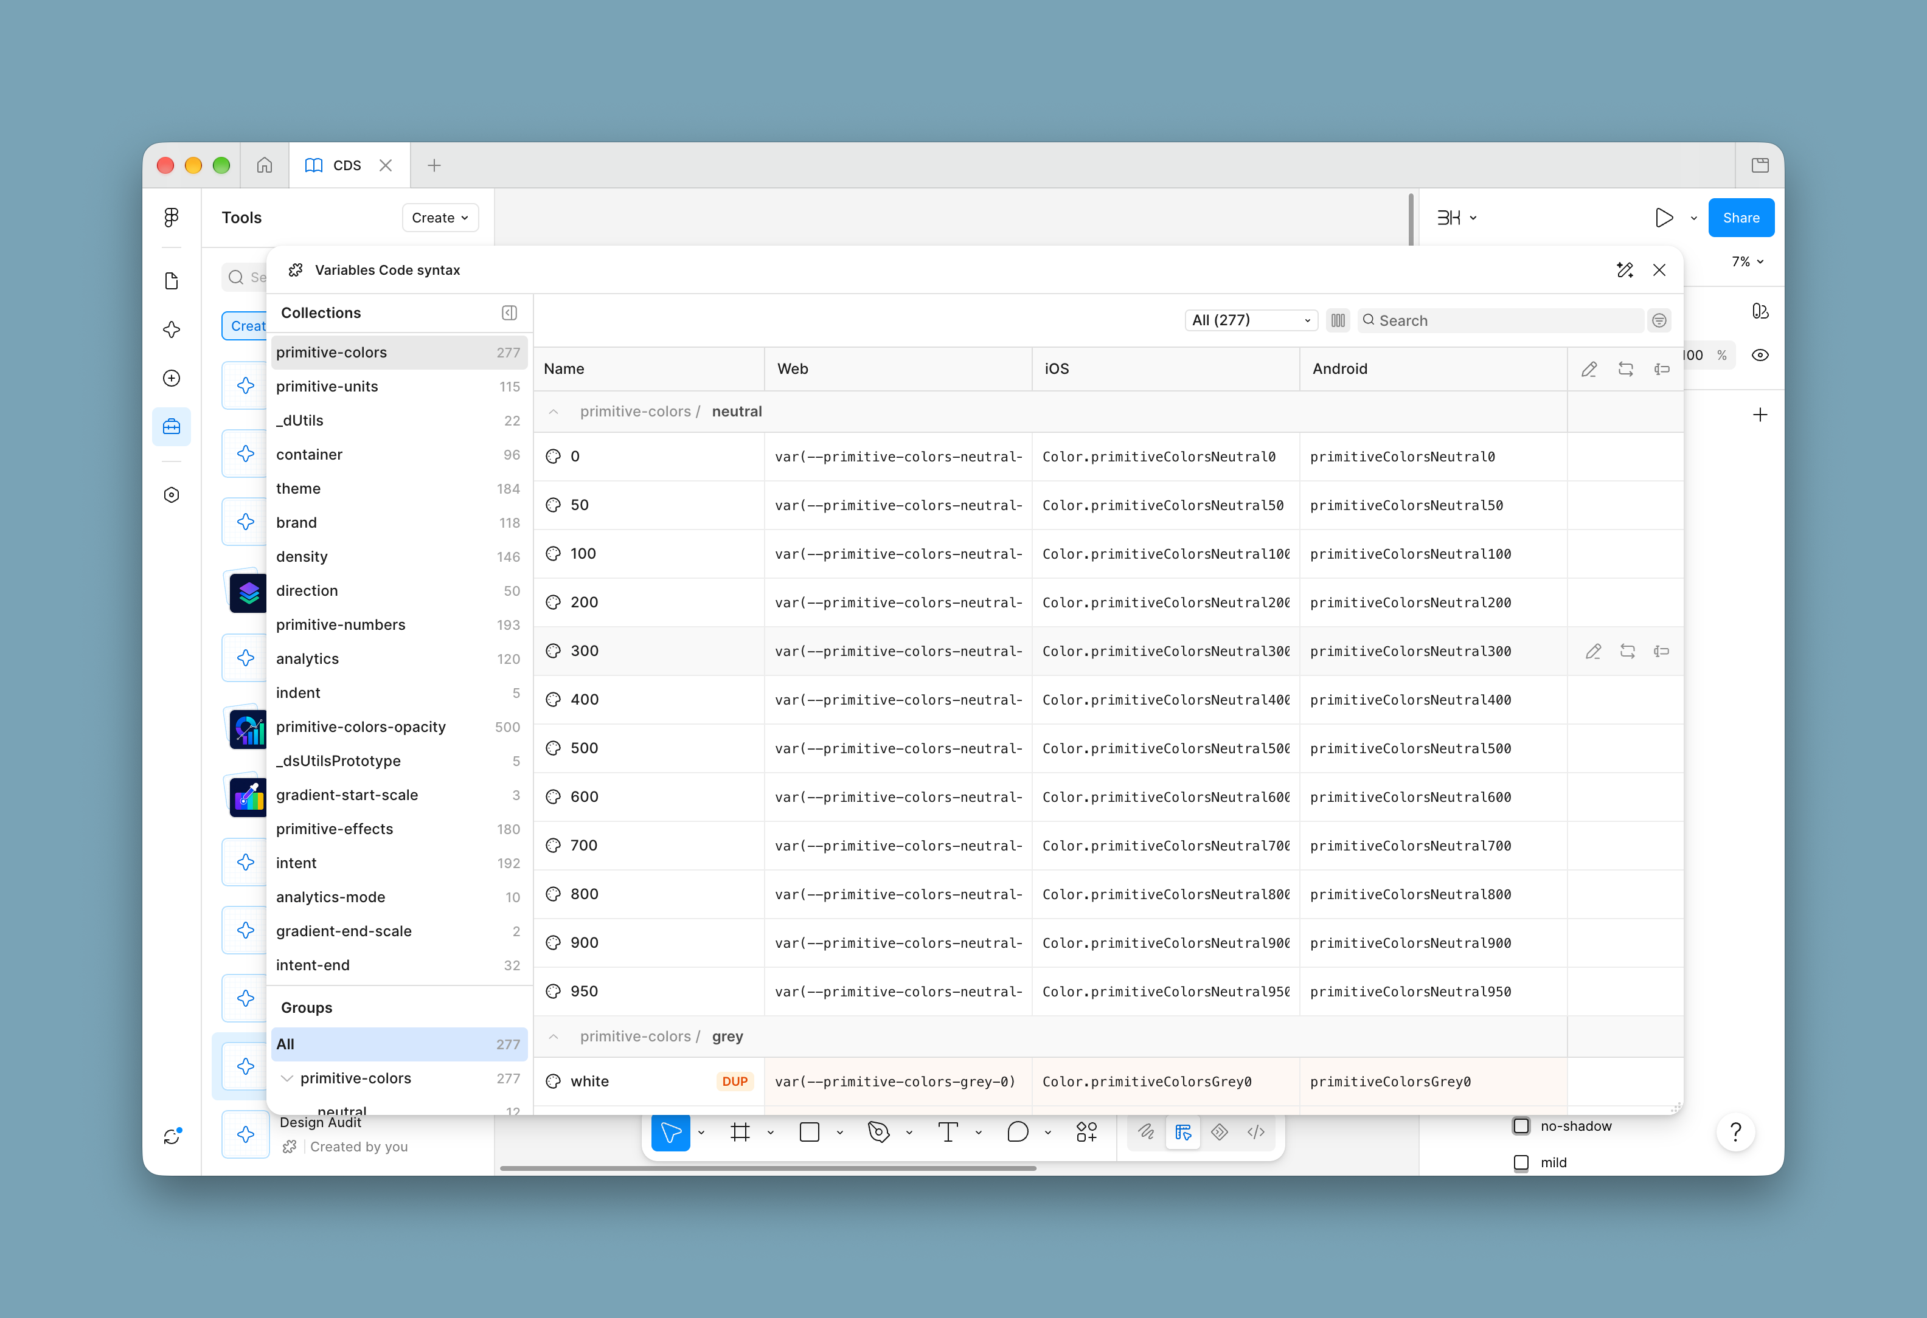
Task: Open the filter options icon next to Search
Action: coord(1659,320)
